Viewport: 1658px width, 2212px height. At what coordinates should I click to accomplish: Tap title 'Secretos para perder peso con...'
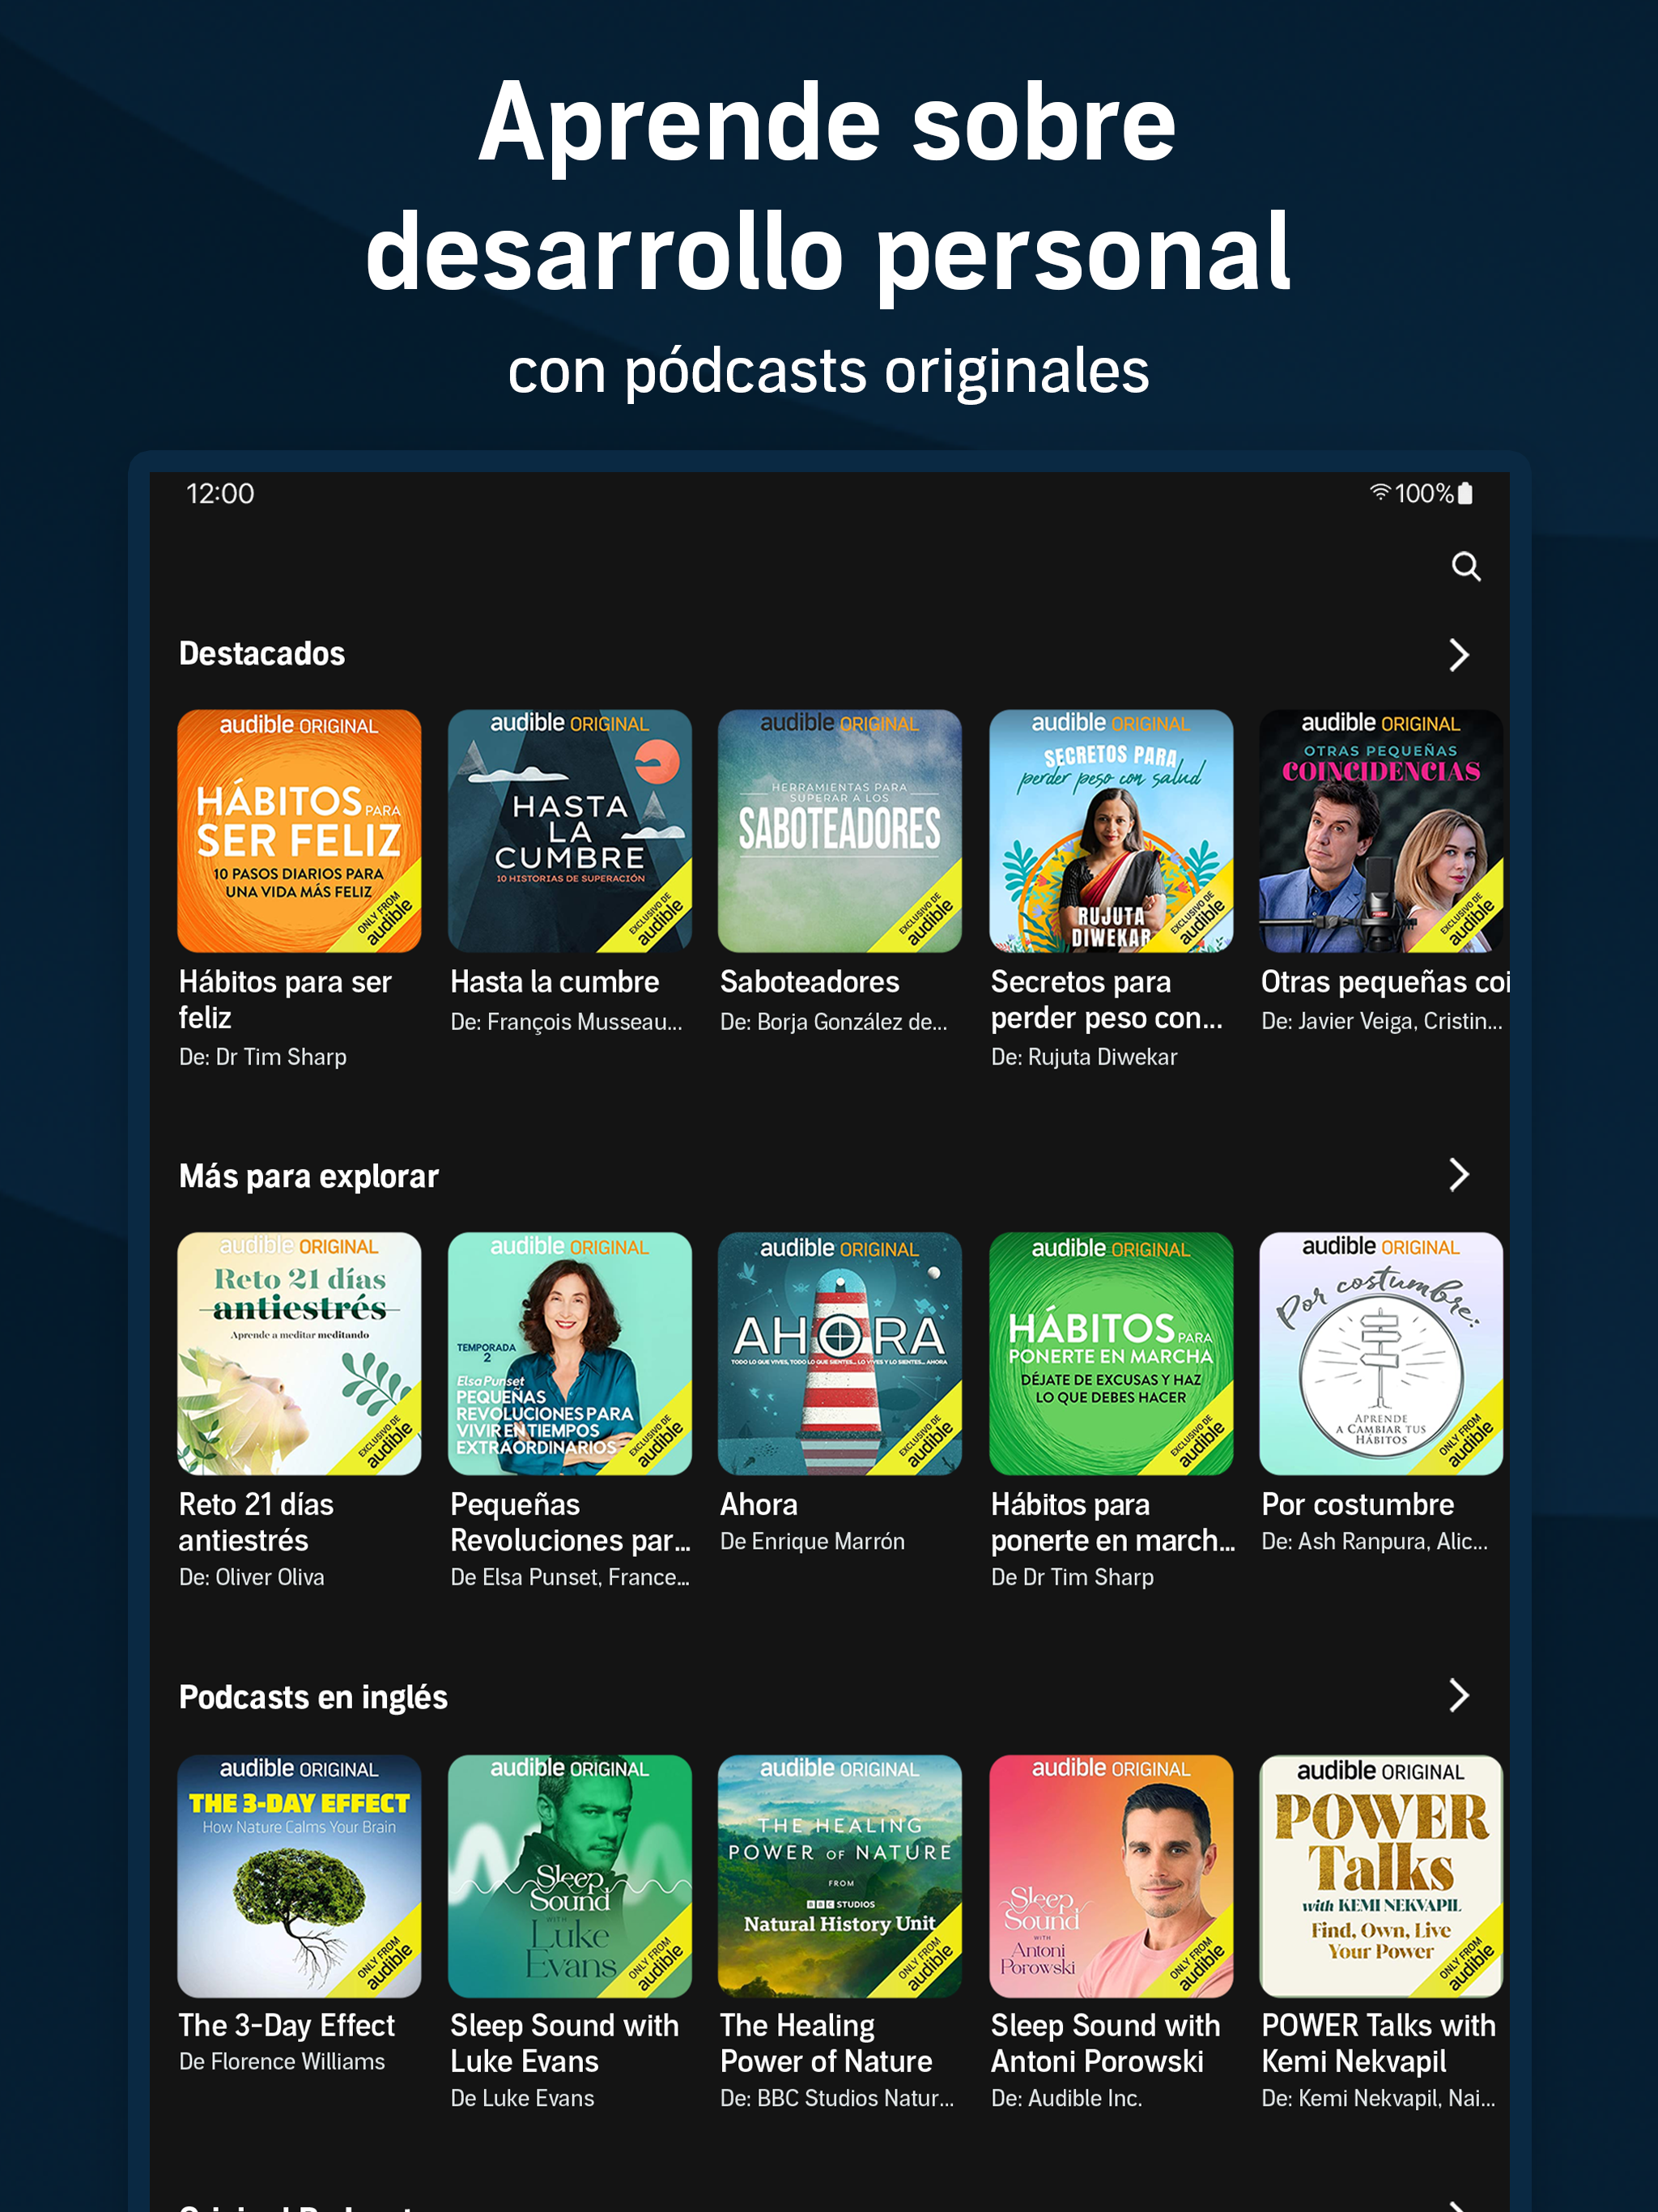click(x=1107, y=1000)
